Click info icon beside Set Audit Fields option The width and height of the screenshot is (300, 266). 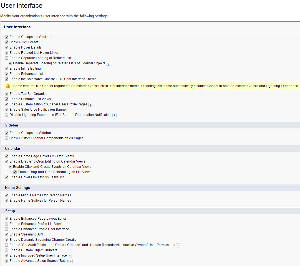pyautogui.click(x=178, y=245)
